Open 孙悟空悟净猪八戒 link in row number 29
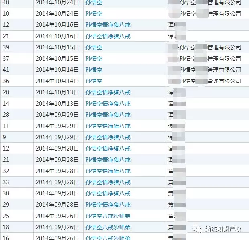Image resolution: width=249 pixels, height=240 pixels. pyautogui.click(x=108, y=205)
